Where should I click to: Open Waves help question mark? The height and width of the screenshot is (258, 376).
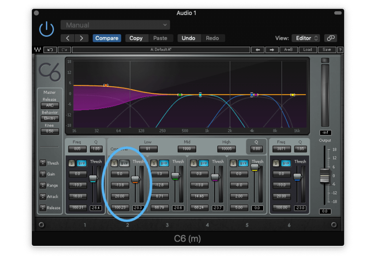coord(340,50)
